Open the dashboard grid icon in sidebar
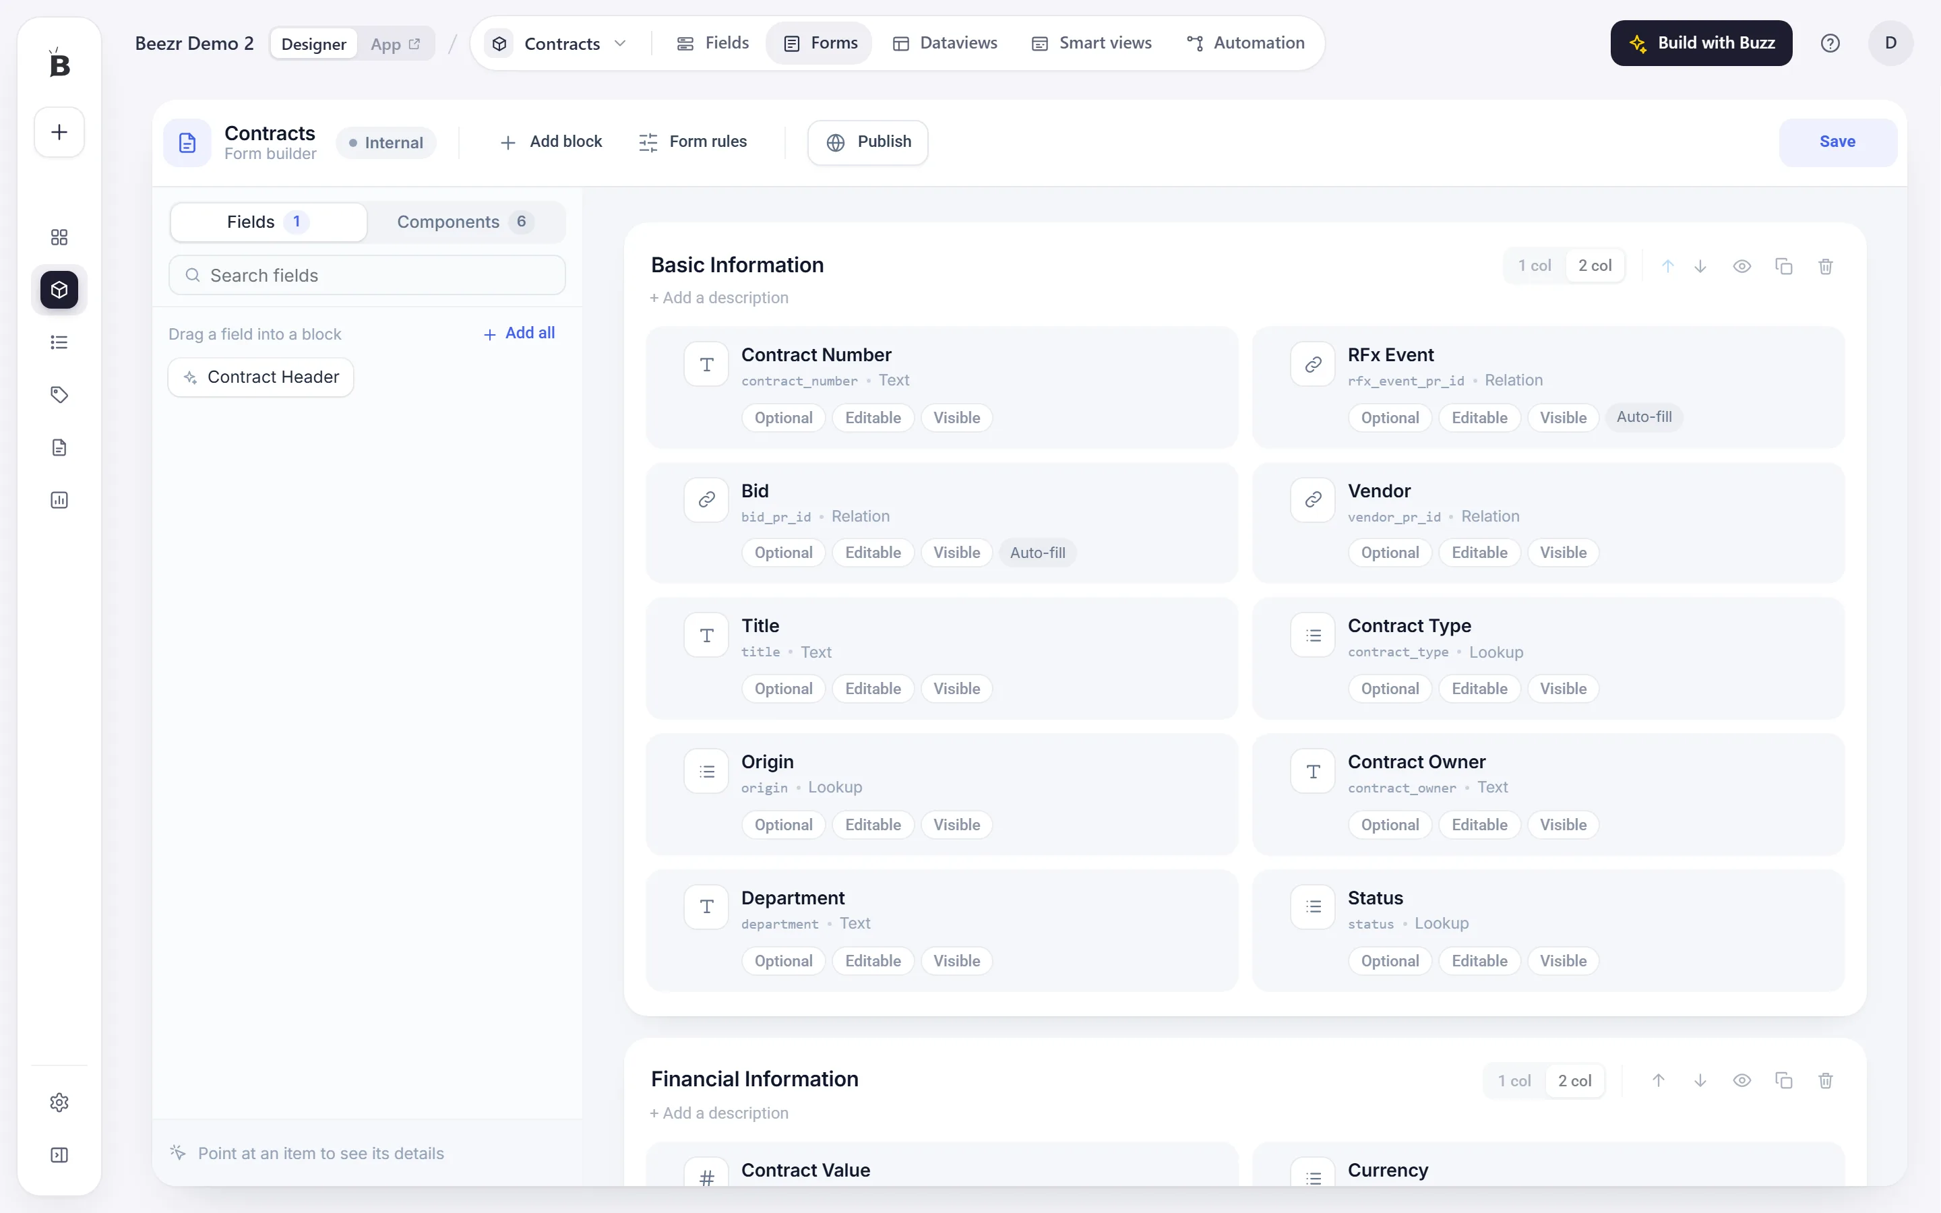The height and width of the screenshot is (1213, 1941). [x=59, y=237]
